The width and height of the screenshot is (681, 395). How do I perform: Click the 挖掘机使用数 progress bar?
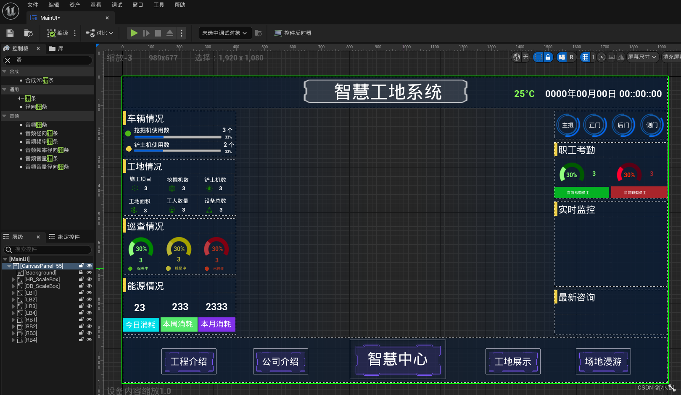click(177, 137)
